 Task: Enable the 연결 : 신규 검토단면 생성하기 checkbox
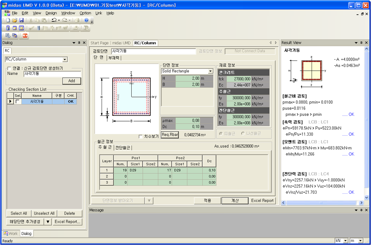click(9, 68)
